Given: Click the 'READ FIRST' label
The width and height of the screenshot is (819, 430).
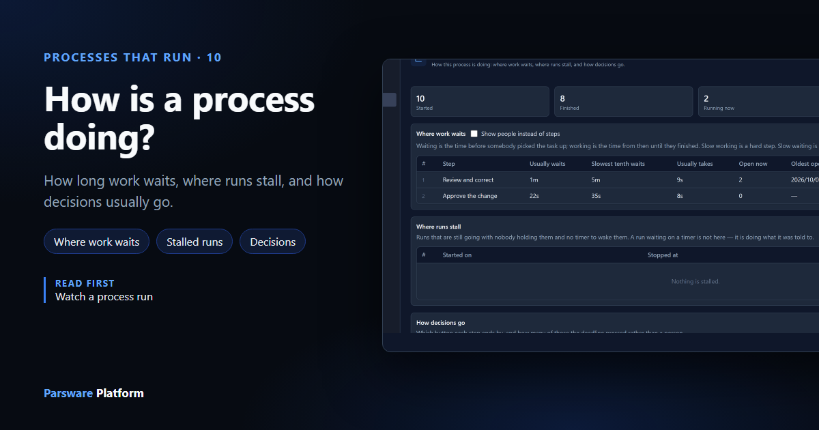Looking at the screenshot, I should coord(85,283).
